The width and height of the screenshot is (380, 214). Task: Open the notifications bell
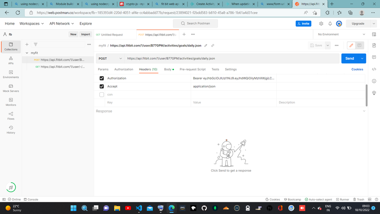[x=330, y=23]
